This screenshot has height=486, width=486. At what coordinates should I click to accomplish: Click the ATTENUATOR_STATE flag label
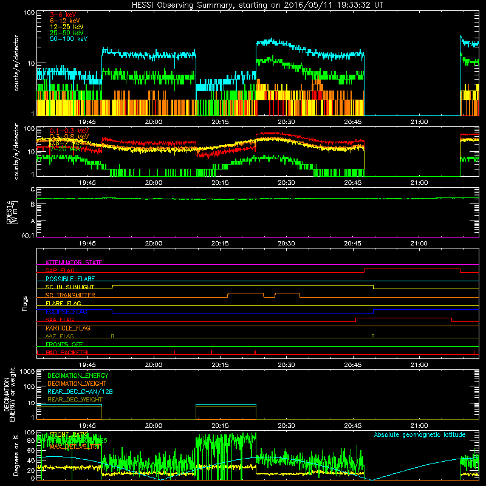tap(74, 262)
